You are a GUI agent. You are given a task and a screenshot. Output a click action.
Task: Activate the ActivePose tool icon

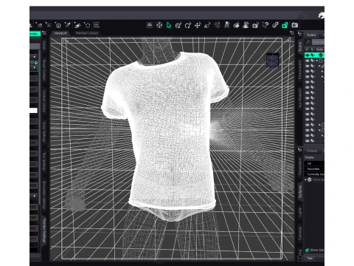pyautogui.click(x=217, y=25)
